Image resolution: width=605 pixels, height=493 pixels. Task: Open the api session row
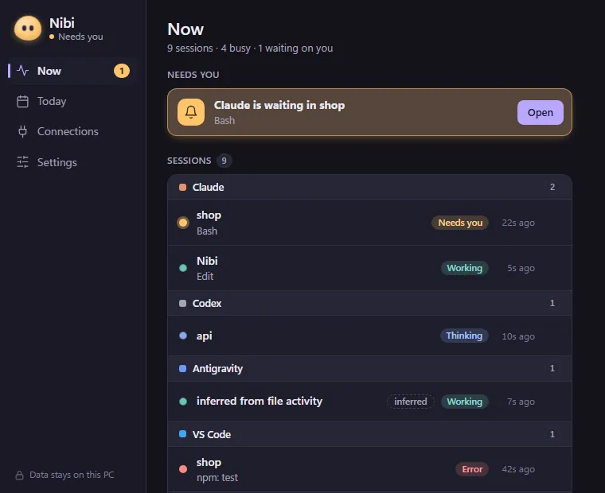click(369, 336)
